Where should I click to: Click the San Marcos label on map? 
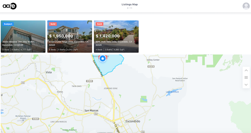pyautogui.click(x=91, y=110)
